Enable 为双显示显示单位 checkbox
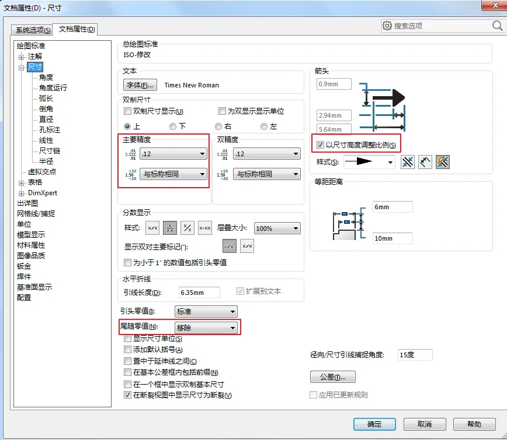The width and height of the screenshot is (507, 440). click(222, 111)
